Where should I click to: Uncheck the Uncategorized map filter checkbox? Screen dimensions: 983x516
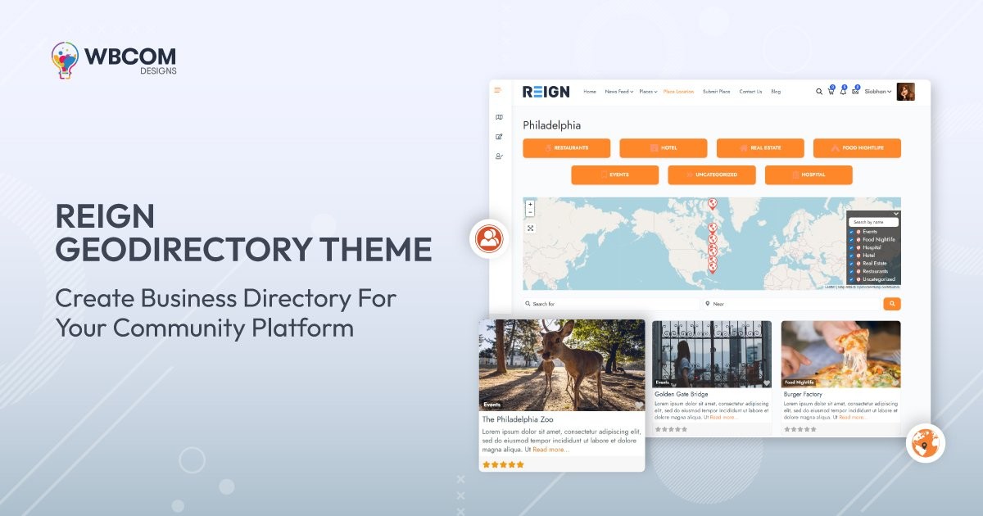(x=851, y=279)
